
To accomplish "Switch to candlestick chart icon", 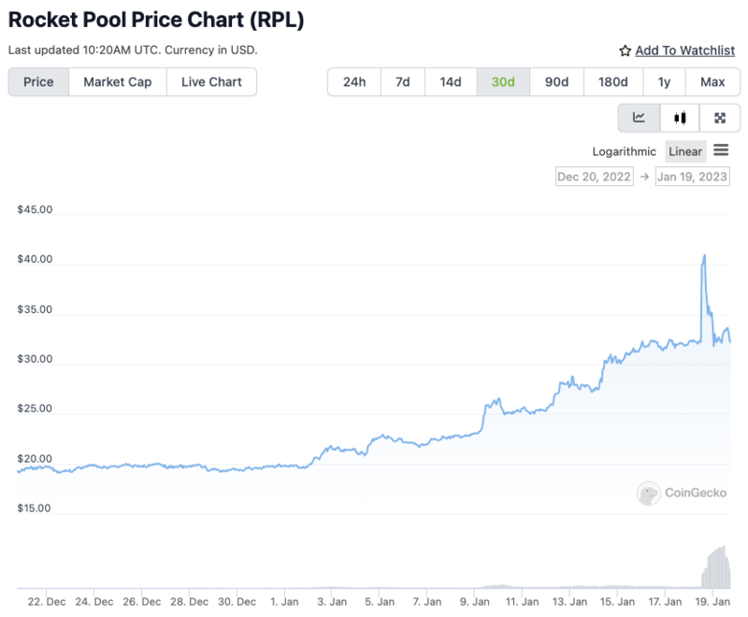I will [680, 118].
